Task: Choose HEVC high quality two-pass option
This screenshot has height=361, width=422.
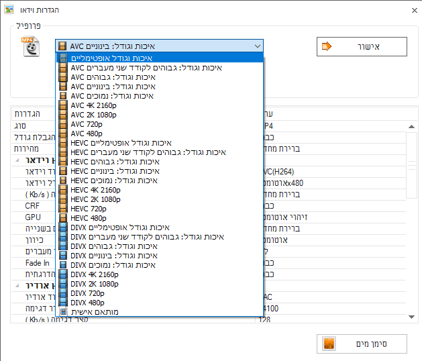Action: pos(159,152)
